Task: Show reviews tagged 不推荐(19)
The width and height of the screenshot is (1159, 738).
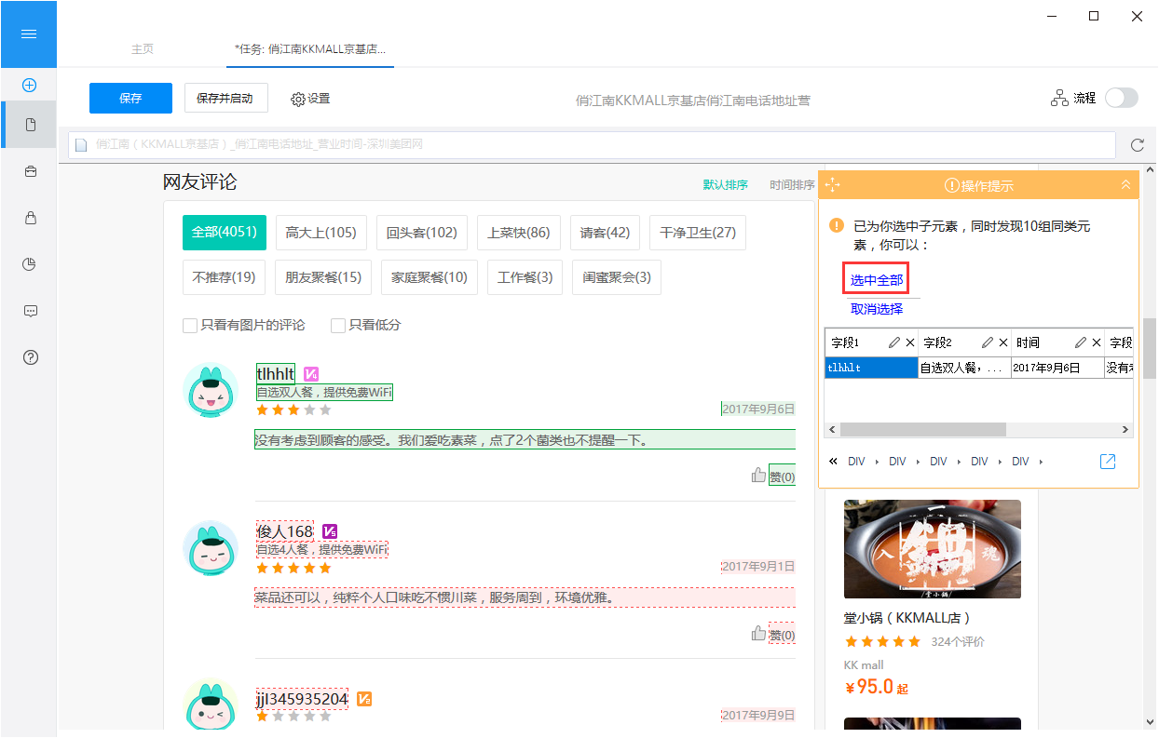Action: 225,277
